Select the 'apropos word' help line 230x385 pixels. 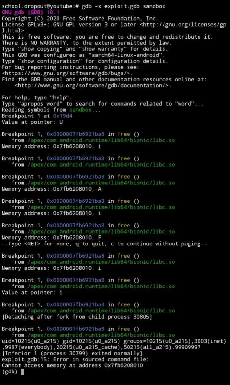click(x=103, y=104)
